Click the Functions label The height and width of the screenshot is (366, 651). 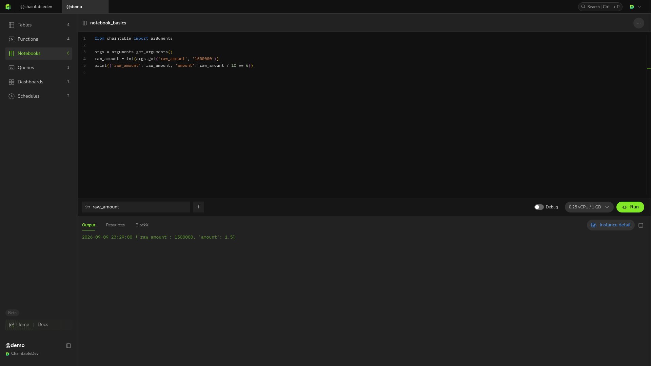(28, 39)
